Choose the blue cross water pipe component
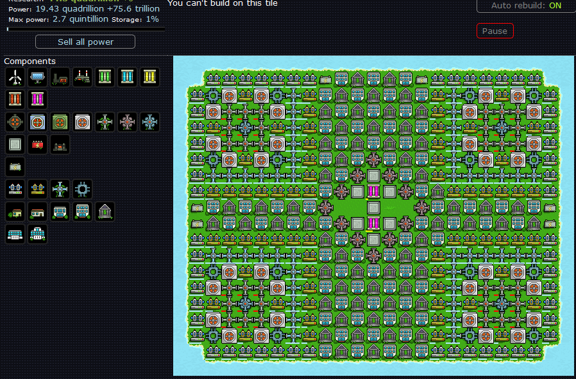This screenshot has height=379, width=576. pyautogui.click(x=60, y=189)
